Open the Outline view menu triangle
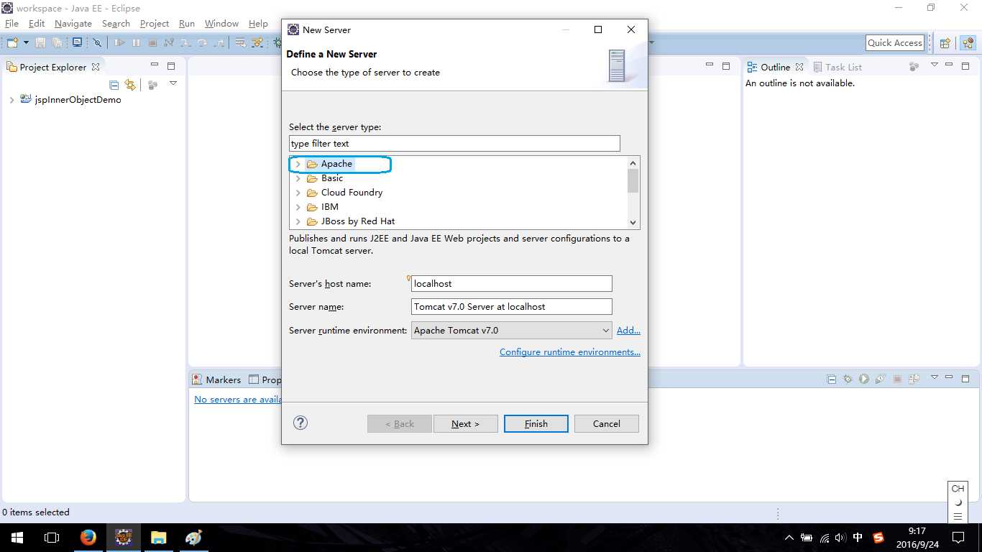982x552 pixels. (x=935, y=65)
